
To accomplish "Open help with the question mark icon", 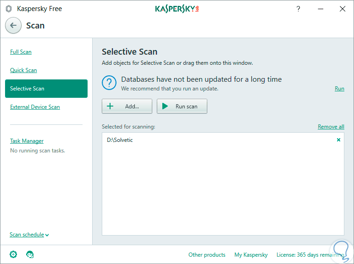I will click(x=298, y=9).
